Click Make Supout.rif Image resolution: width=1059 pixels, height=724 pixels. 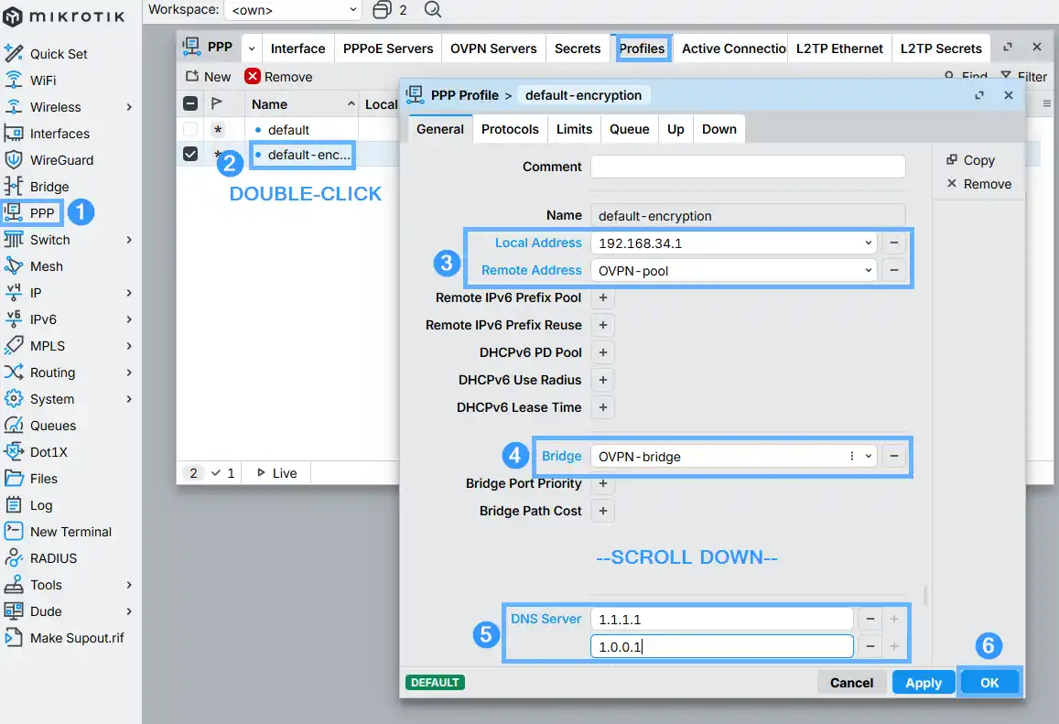click(76, 638)
